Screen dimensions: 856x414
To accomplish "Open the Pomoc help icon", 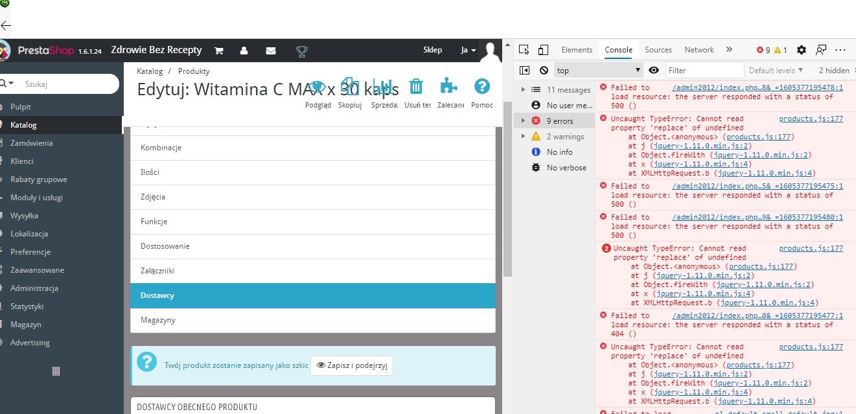I will click(x=481, y=86).
